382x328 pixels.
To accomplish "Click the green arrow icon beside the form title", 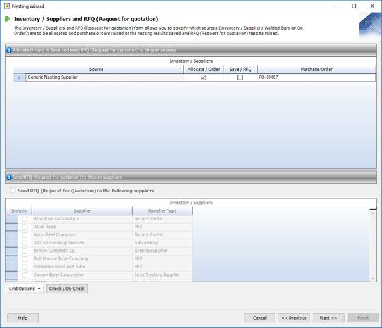I will (x=8, y=19).
